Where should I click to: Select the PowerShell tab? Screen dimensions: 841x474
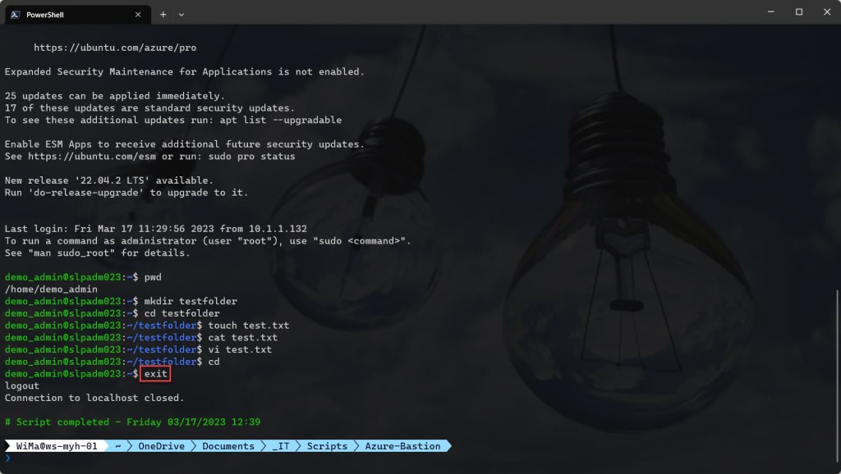[74, 14]
